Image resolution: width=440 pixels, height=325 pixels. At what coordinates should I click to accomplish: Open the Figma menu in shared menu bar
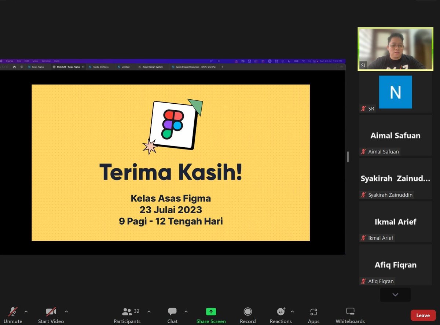[x=10, y=61]
